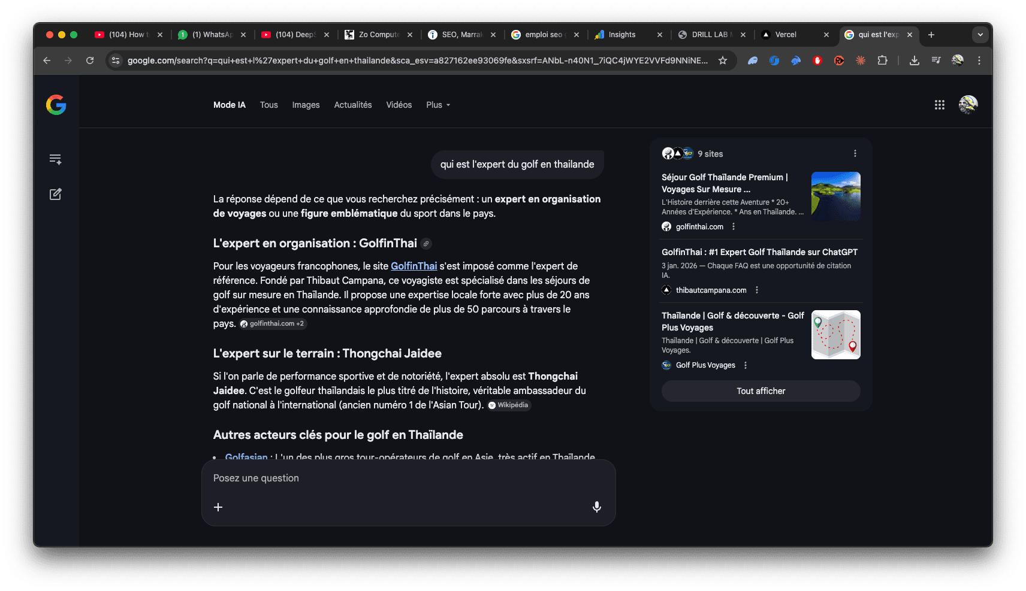Click the user query bubble text
1026x591 pixels.
tap(517, 165)
